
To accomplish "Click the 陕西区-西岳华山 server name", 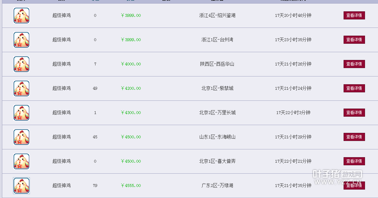I will click(217, 64).
